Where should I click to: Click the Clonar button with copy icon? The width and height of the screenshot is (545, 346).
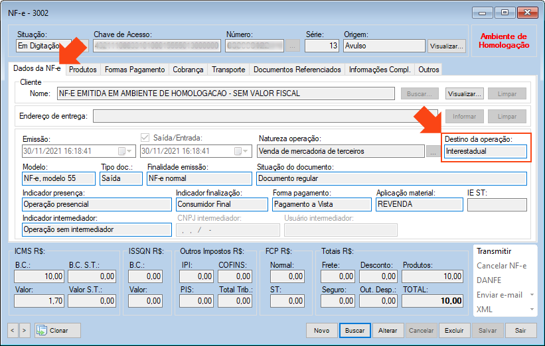click(58, 330)
